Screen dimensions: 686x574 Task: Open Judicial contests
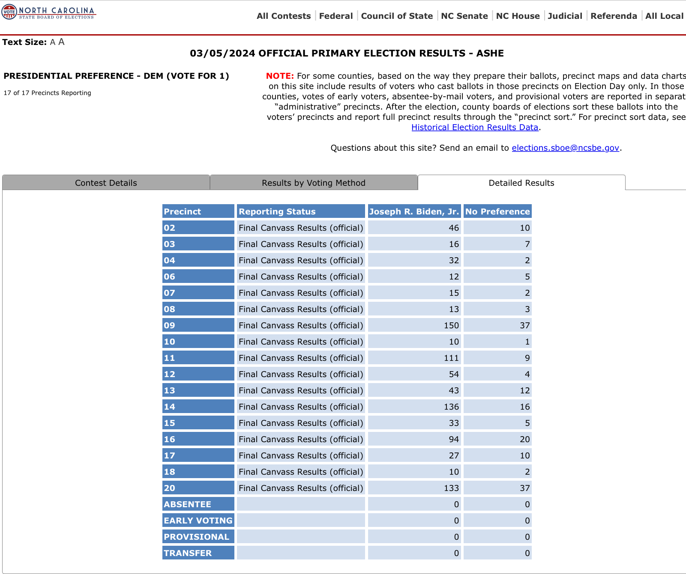(x=565, y=16)
